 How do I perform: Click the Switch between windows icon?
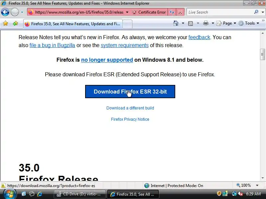[32, 194]
